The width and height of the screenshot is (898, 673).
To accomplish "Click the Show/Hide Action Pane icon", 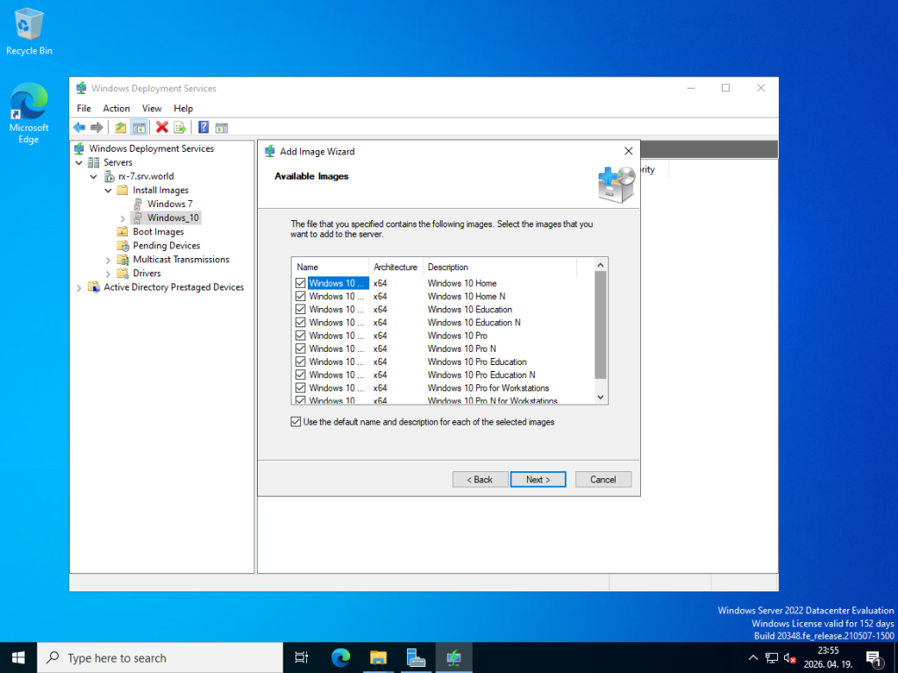I will (x=222, y=127).
